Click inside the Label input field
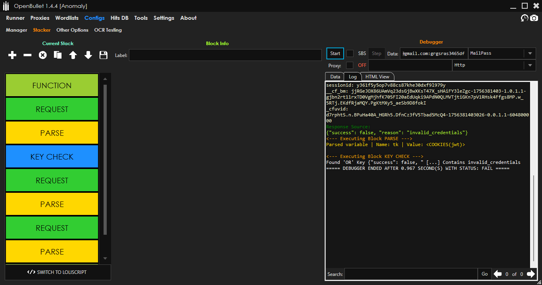 225,55
